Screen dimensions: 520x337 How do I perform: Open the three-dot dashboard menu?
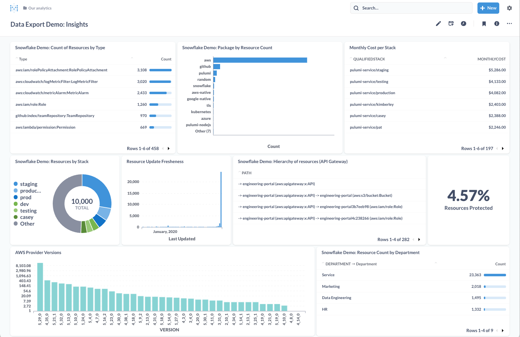click(509, 24)
